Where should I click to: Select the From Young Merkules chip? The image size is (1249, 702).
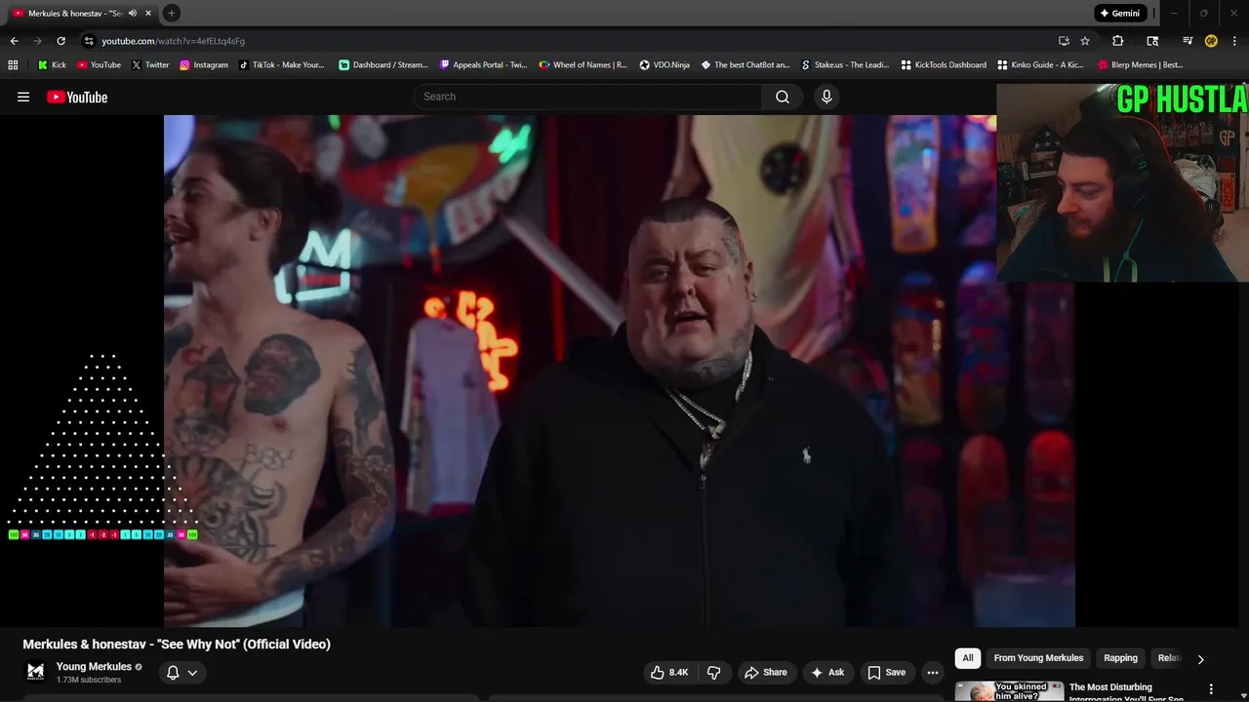click(x=1038, y=658)
